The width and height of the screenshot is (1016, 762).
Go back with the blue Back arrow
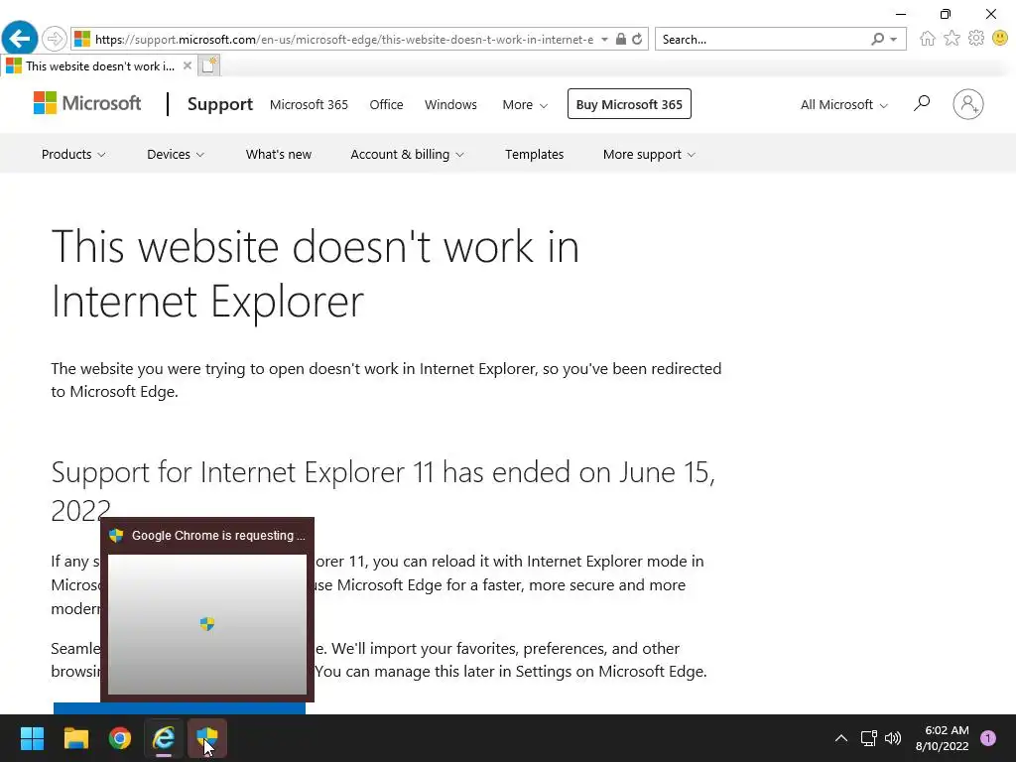tap(20, 39)
